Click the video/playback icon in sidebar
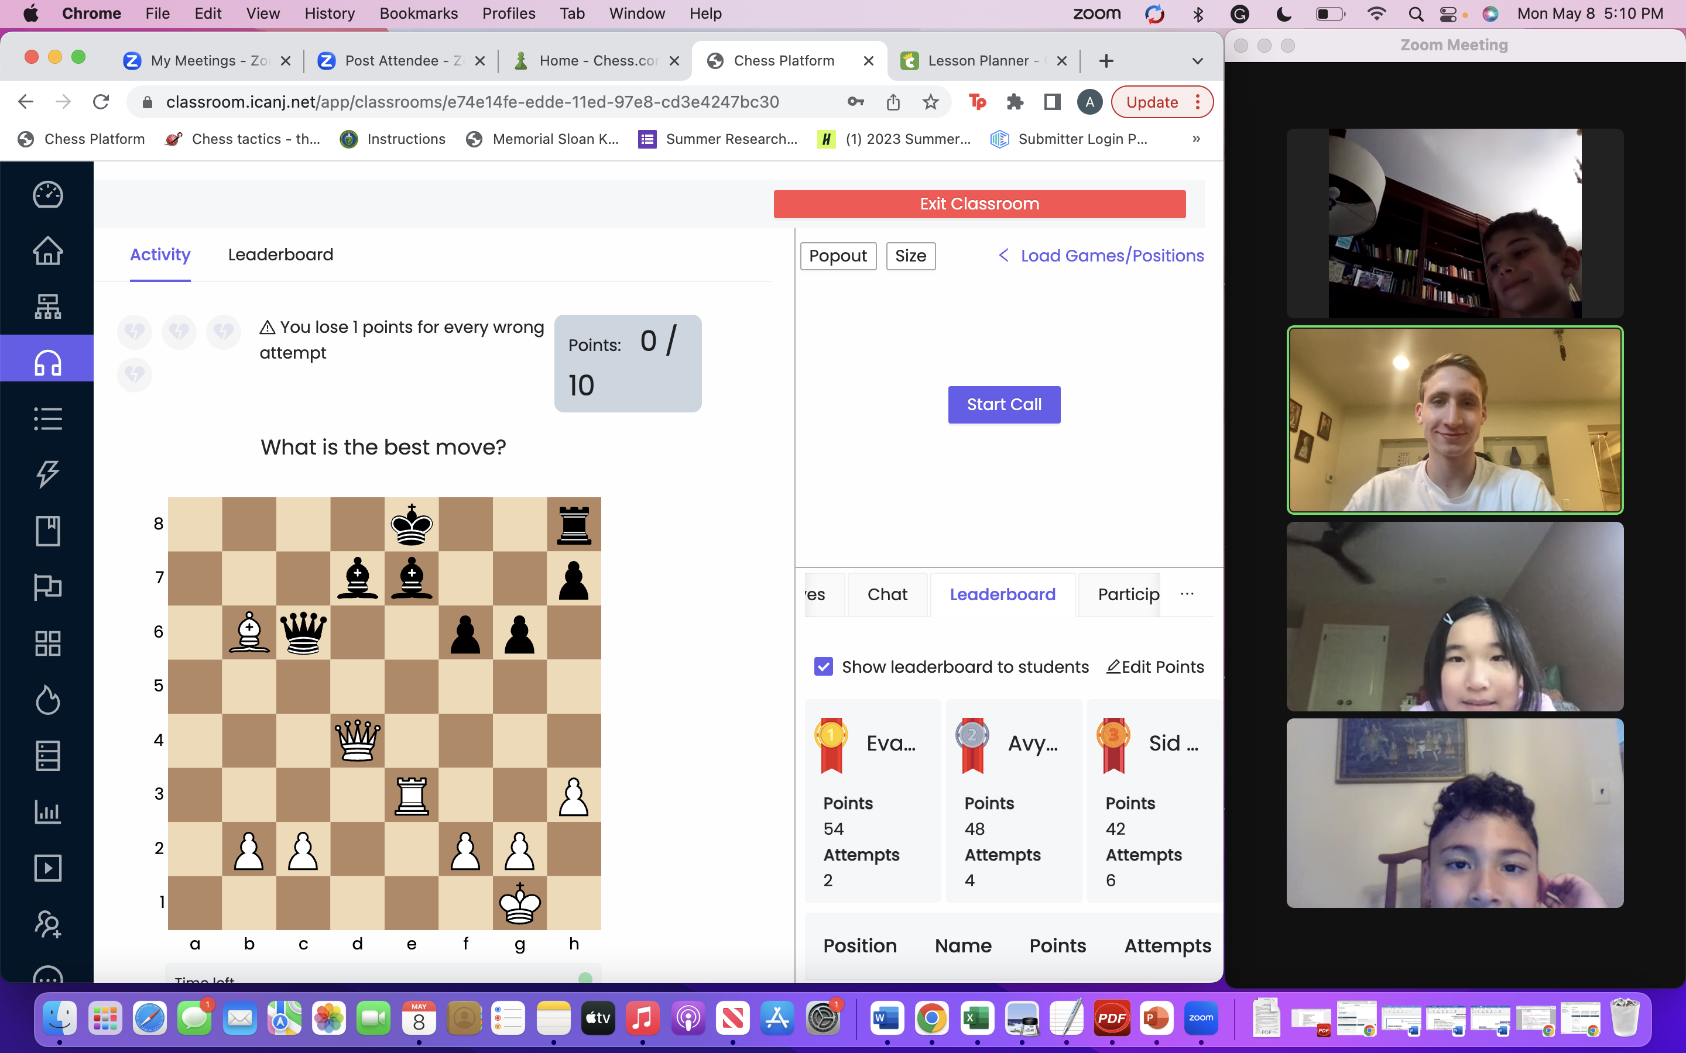Viewport: 1686px width, 1053px height. (47, 868)
